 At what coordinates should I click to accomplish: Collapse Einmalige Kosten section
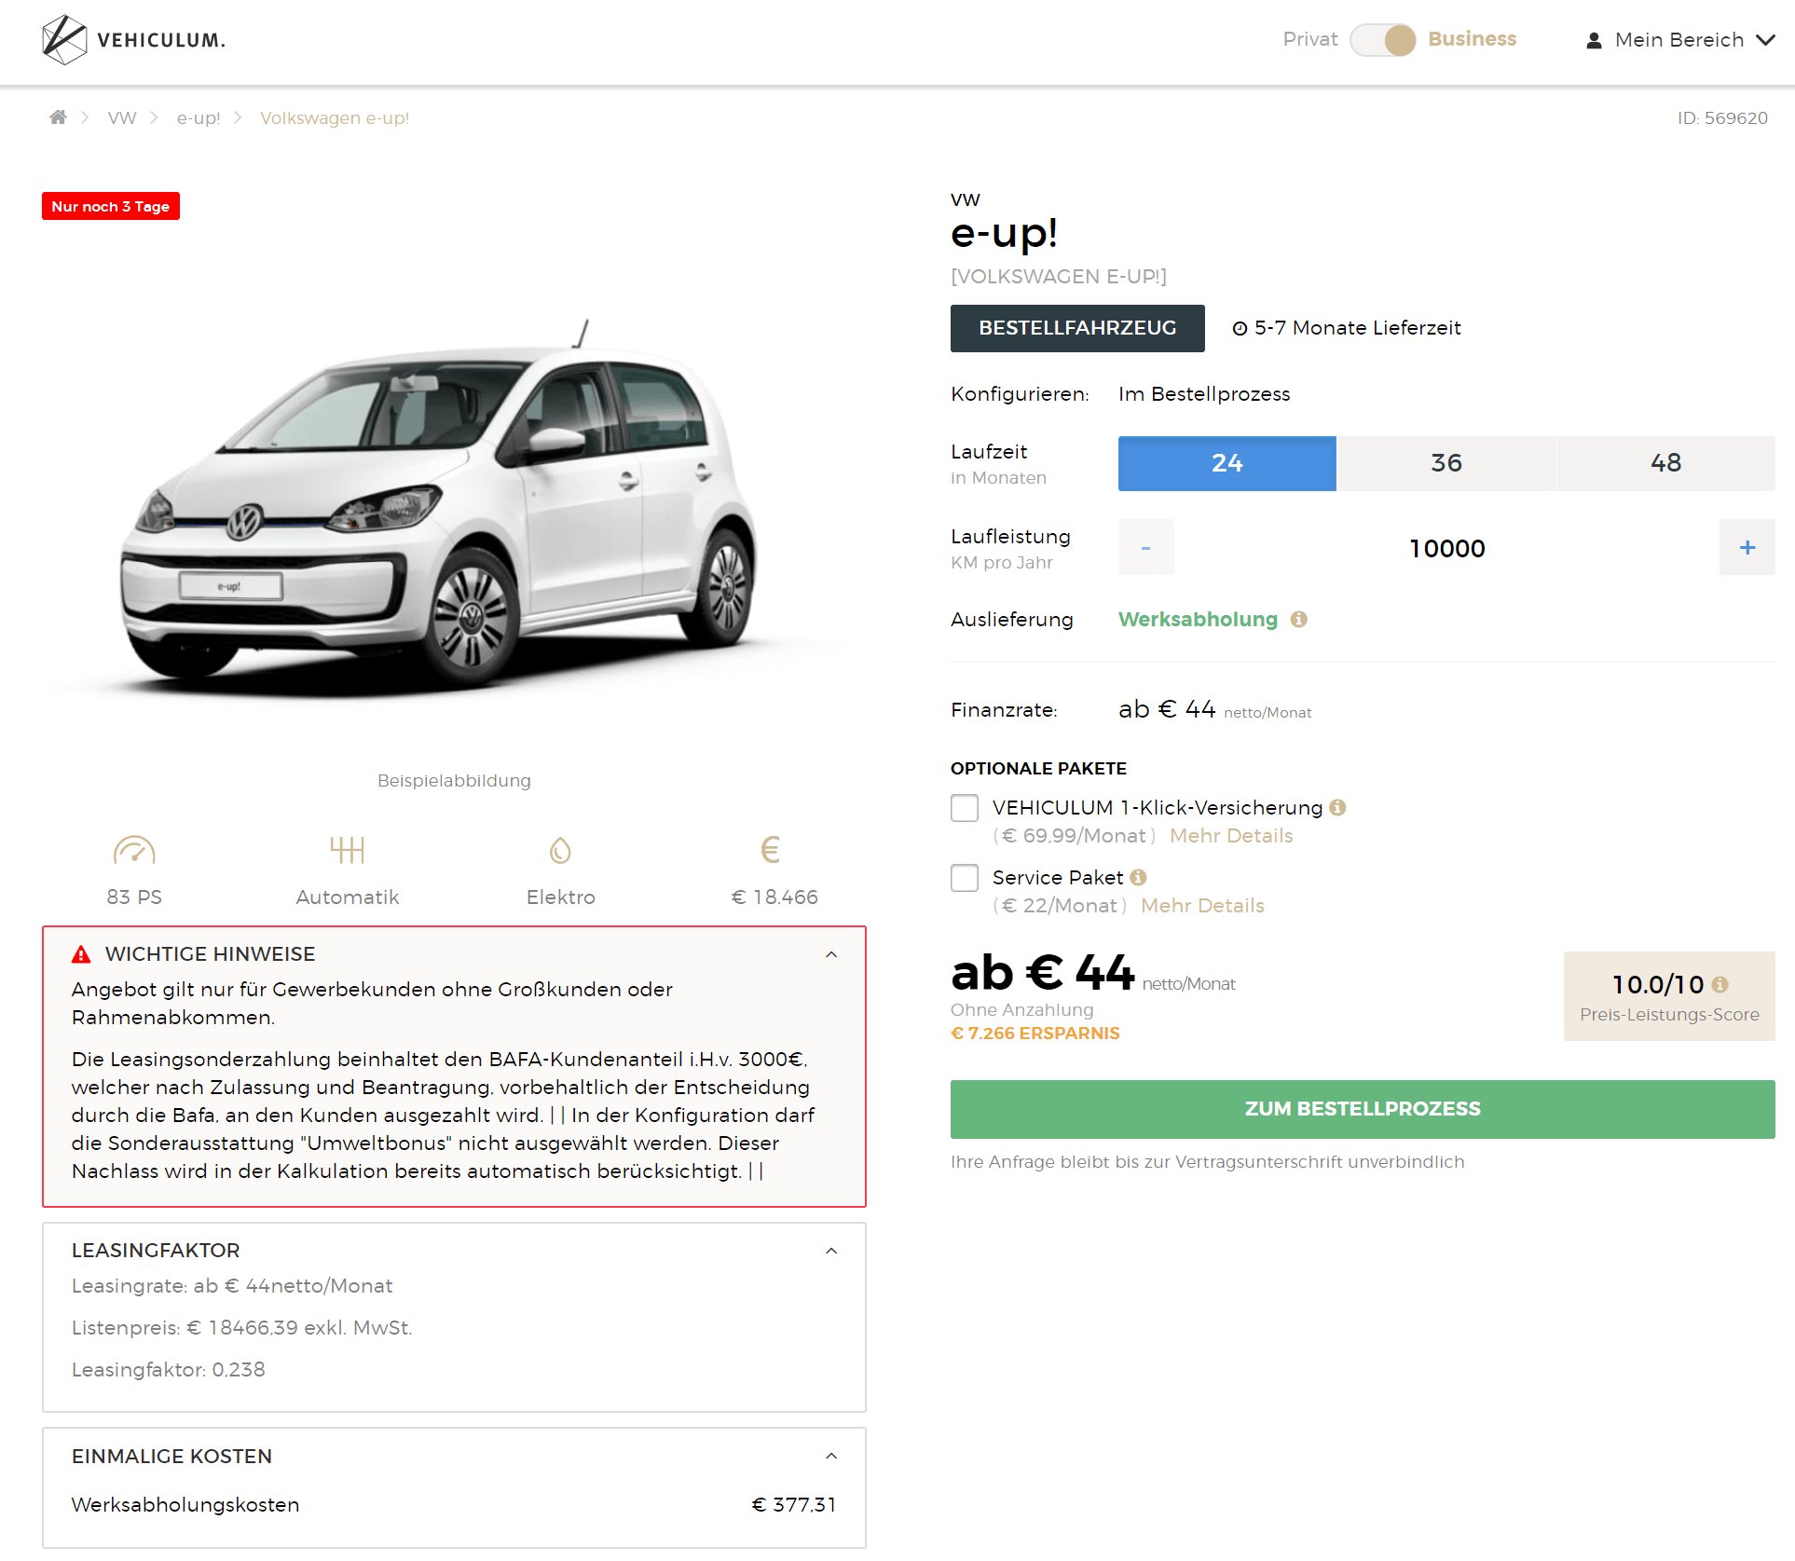point(831,1457)
